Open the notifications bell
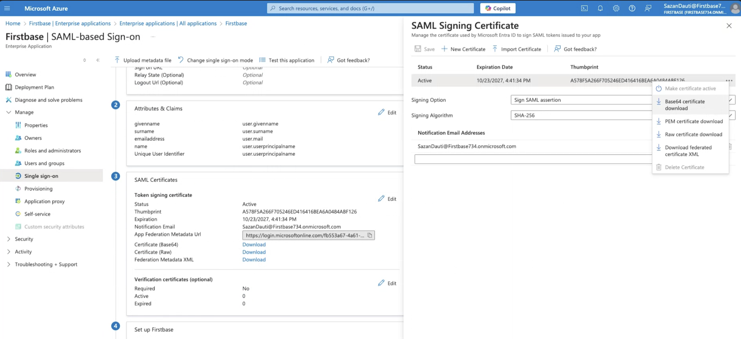This screenshot has height=339, width=741. coord(600,8)
